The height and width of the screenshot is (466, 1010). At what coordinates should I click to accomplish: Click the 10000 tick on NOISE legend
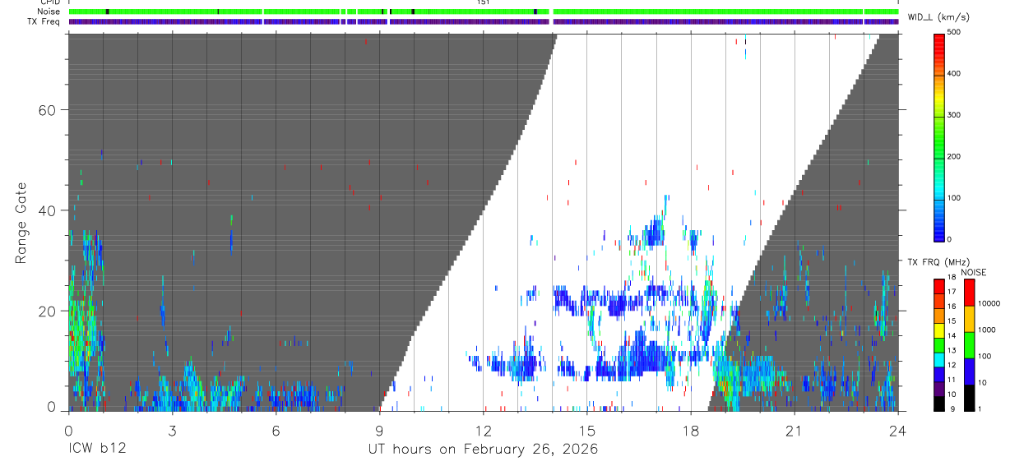(x=990, y=303)
